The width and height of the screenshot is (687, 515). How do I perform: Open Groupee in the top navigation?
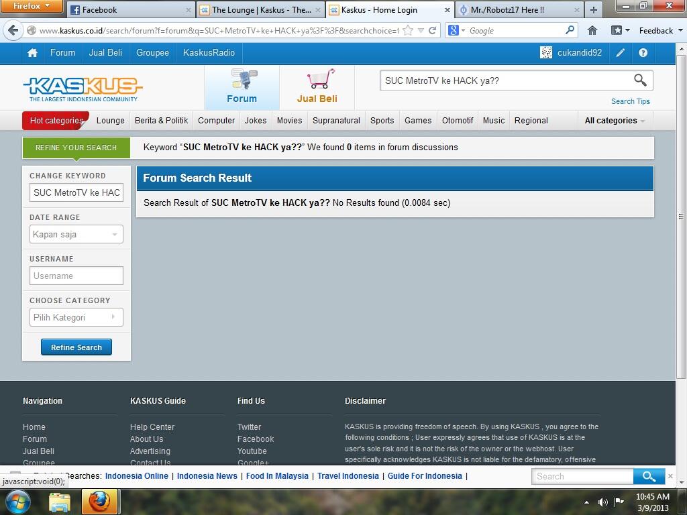coord(152,52)
